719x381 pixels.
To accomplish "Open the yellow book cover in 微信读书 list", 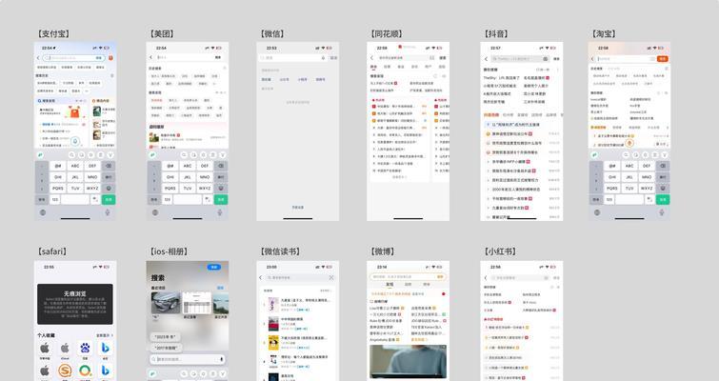I will pos(273,343).
